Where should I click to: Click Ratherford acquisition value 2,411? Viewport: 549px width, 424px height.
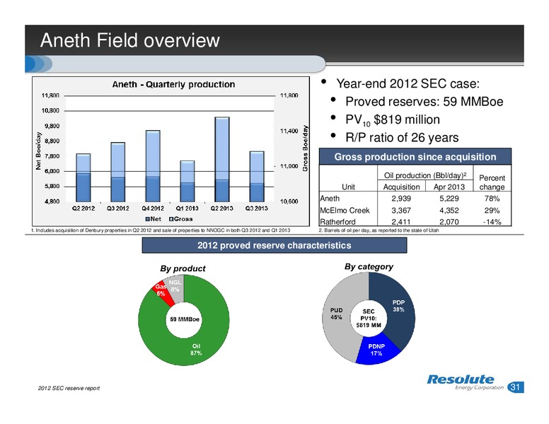point(401,221)
